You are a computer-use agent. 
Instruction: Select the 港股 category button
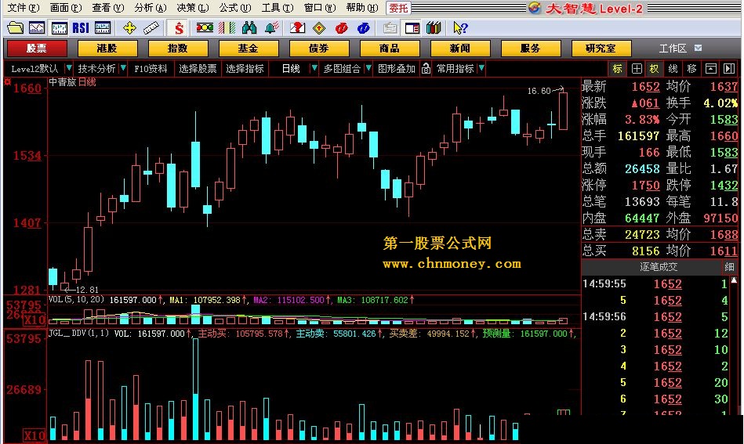pyautogui.click(x=107, y=49)
